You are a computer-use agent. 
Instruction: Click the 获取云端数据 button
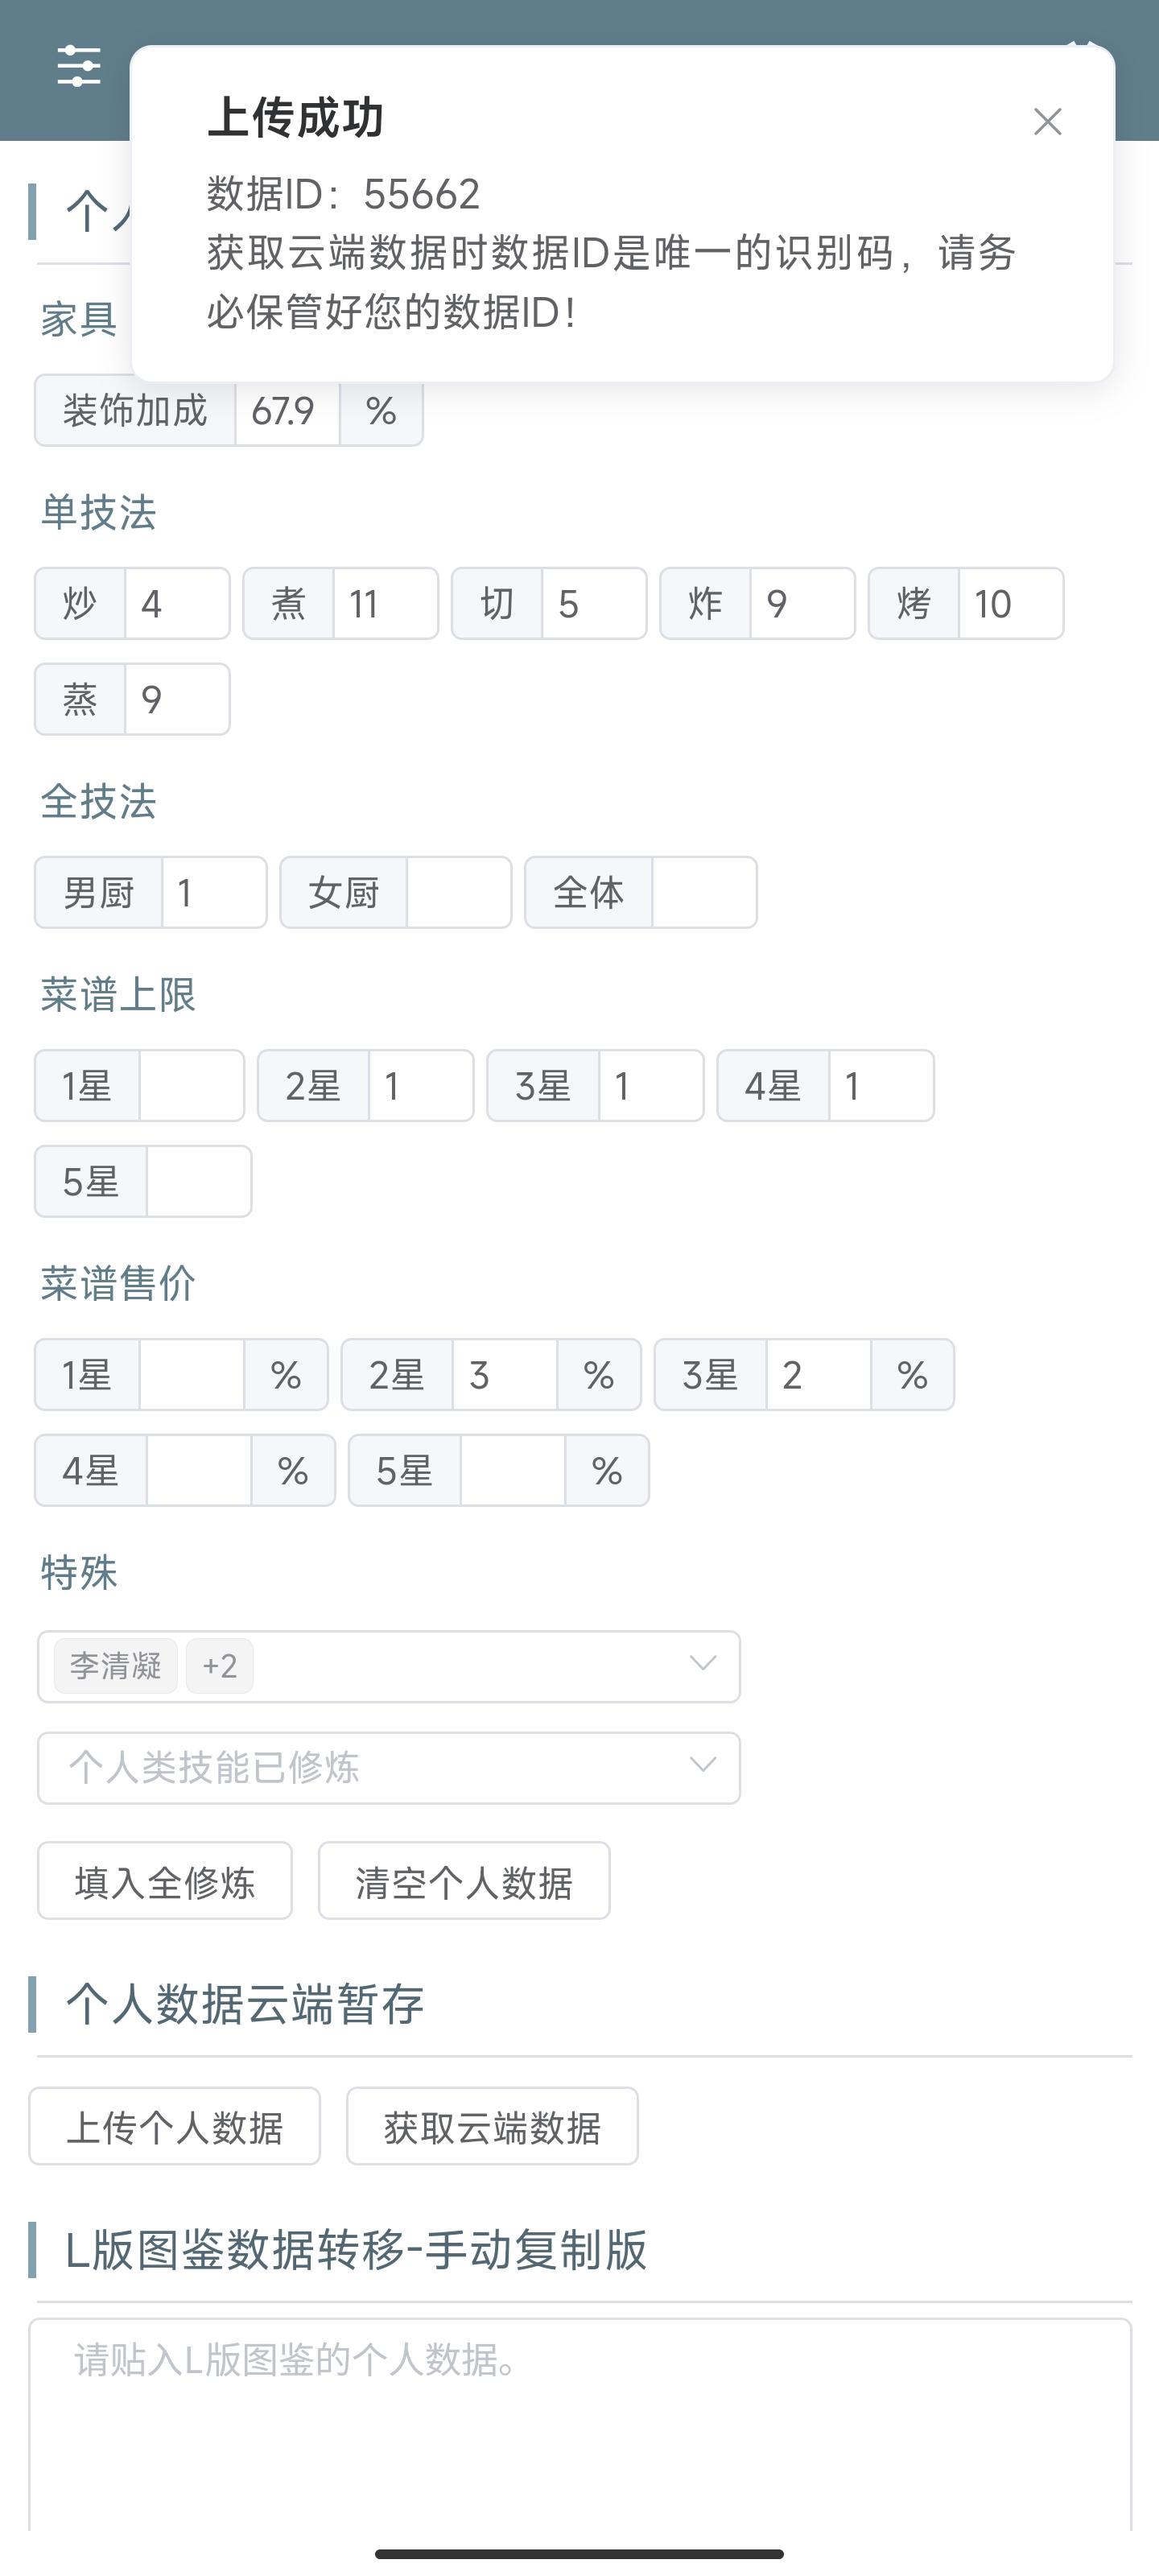pyautogui.click(x=492, y=2126)
